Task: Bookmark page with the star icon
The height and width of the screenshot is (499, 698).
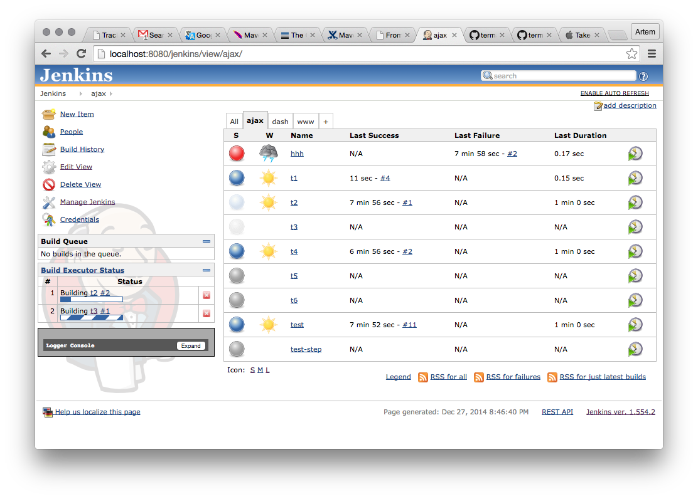Action: coord(631,54)
